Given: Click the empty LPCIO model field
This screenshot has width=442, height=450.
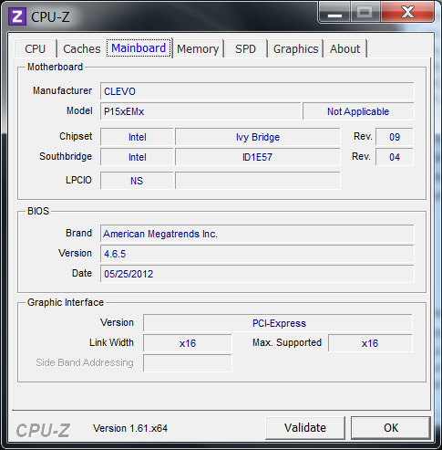Looking at the screenshot, I should coord(258,181).
